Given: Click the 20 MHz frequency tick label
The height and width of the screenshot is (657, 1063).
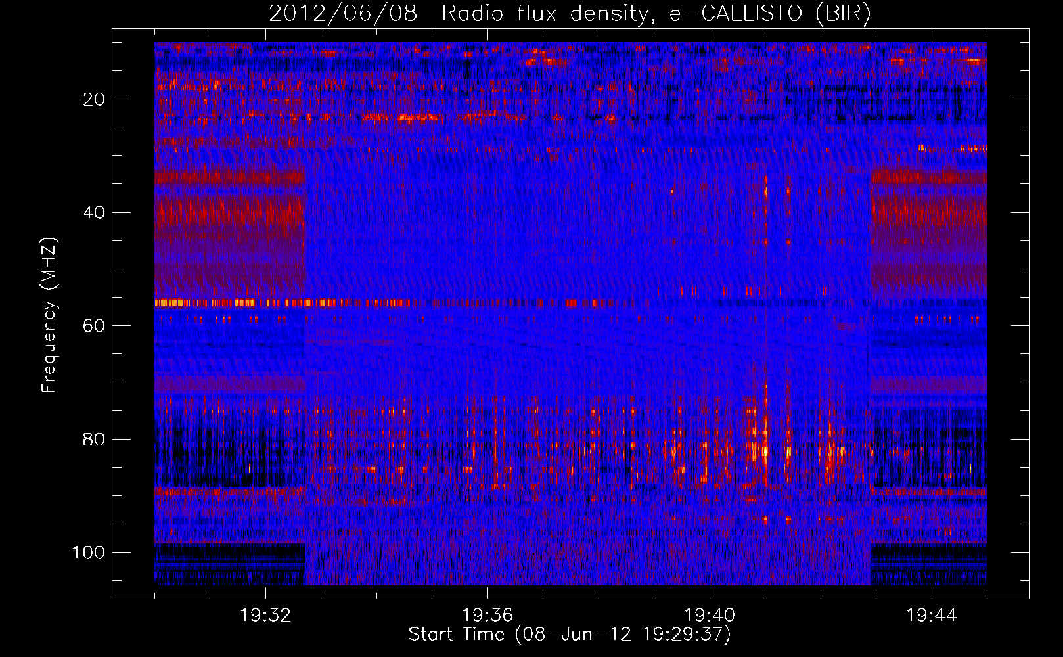Looking at the screenshot, I should (x=95, y=99).
